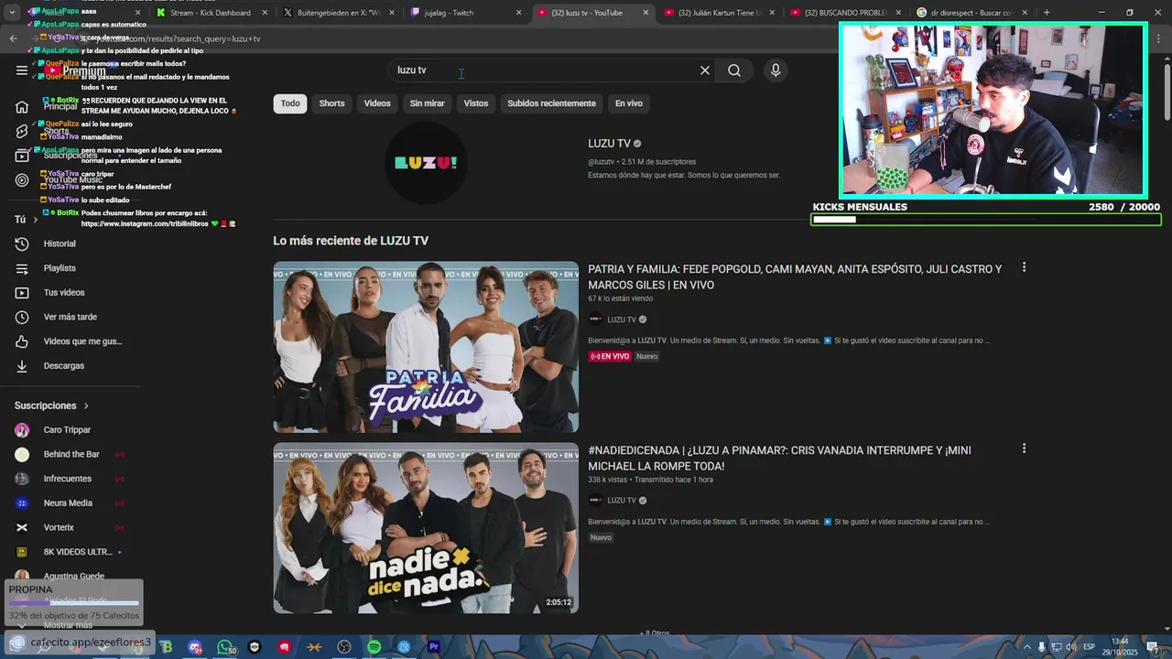Open the three-dot menu for Patria y Familia video
This screenshot has width=1172, height=659.
[x=1024, y=267]
